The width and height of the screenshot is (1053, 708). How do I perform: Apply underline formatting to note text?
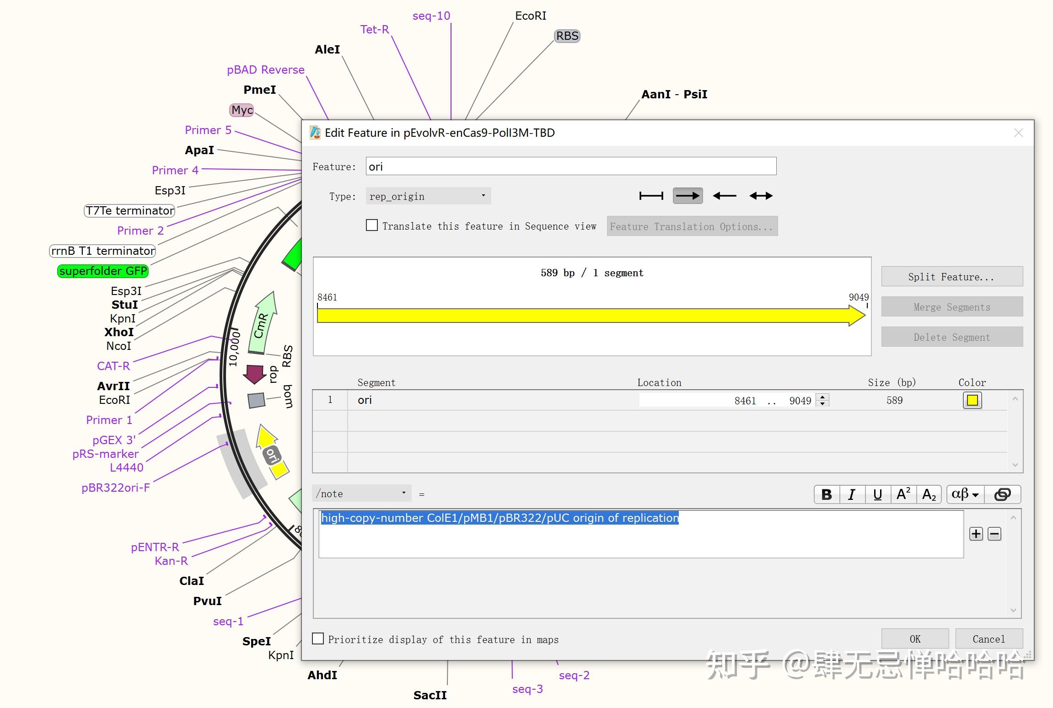[877, 494]
